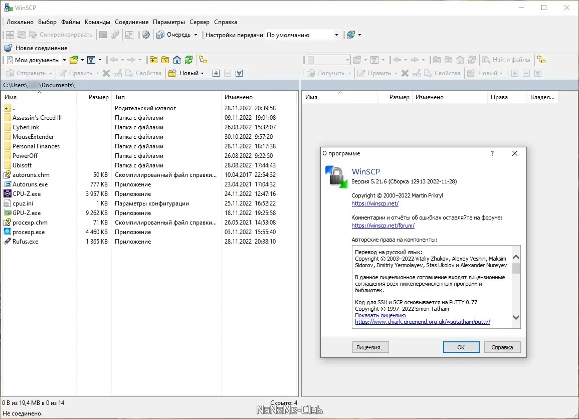
Task: Open the Команды menu
Action: pyautogui.click(x=97, y=22)
